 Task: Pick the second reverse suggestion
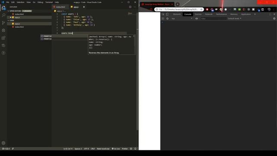[64, 39]
